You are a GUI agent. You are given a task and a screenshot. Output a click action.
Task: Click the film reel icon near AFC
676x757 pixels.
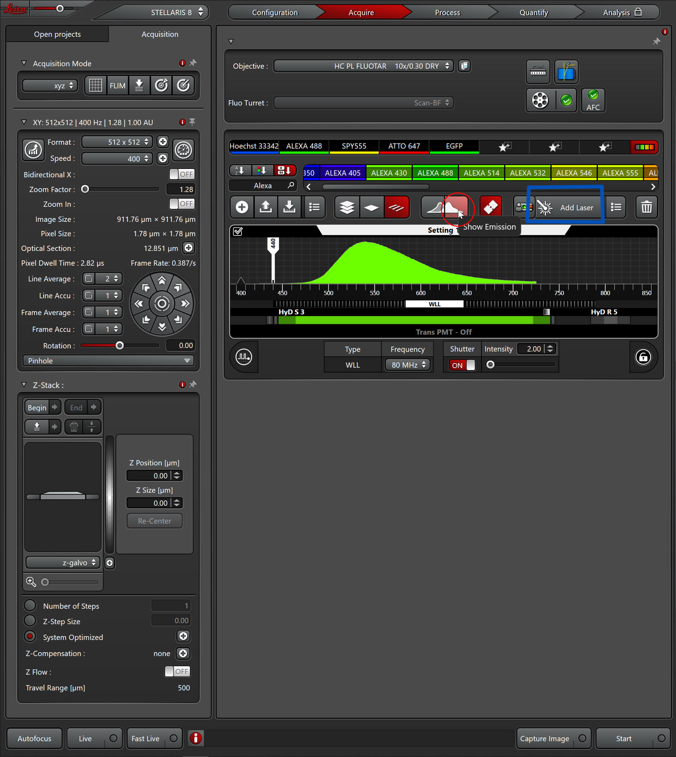coord(540,100)
